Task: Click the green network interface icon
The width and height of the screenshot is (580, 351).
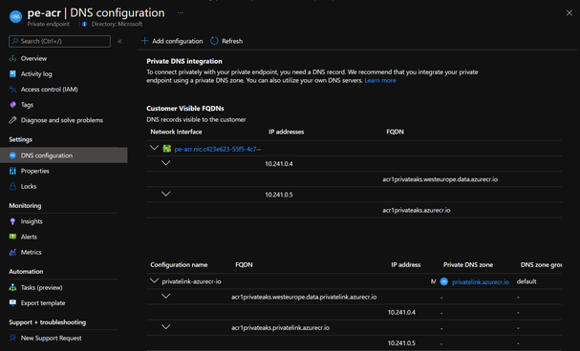Action: (x=167, y=149)
